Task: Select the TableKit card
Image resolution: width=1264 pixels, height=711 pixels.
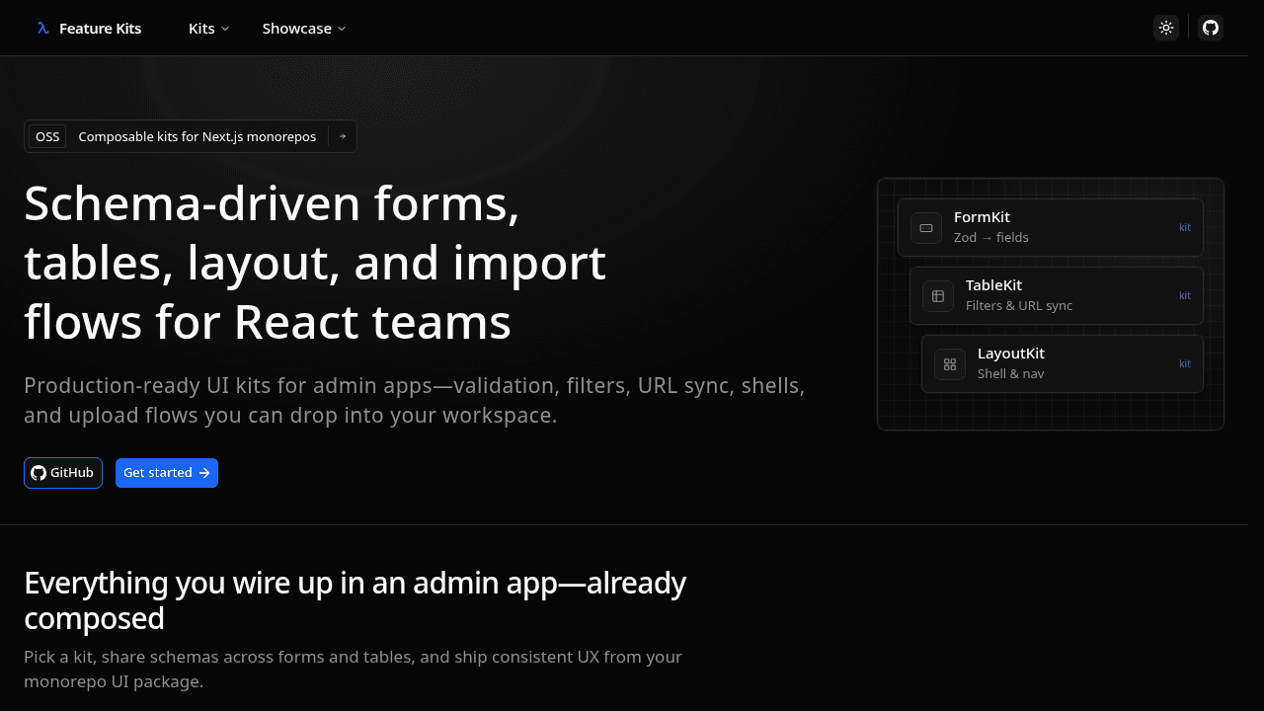Action: pos(1057,295)
